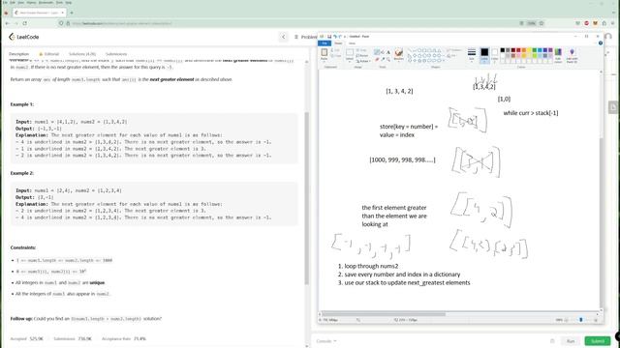
Task: Select the Magnifier tool in Paint
Action: pos(387,59)
